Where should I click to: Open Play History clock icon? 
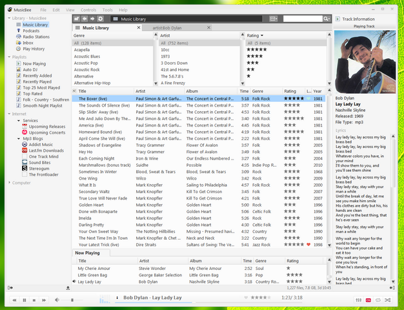point(18,48)
